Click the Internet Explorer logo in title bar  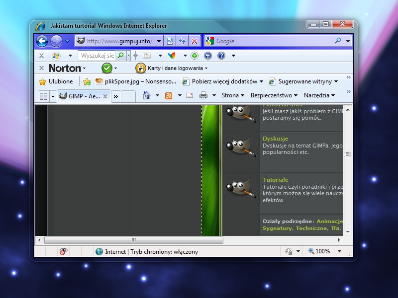pos(40,26)
